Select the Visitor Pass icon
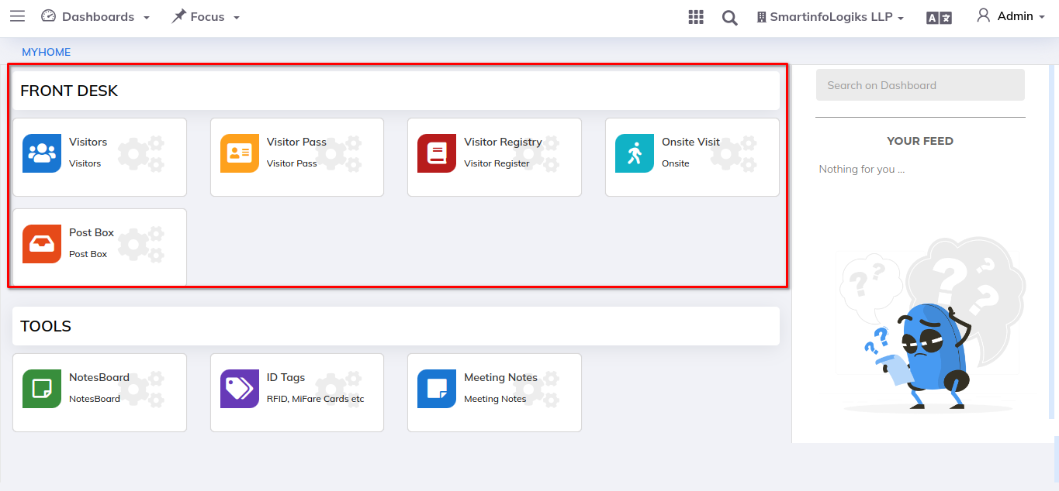Image resolution: width=1059 pixels, height=491 pixels. coord(239,153)
